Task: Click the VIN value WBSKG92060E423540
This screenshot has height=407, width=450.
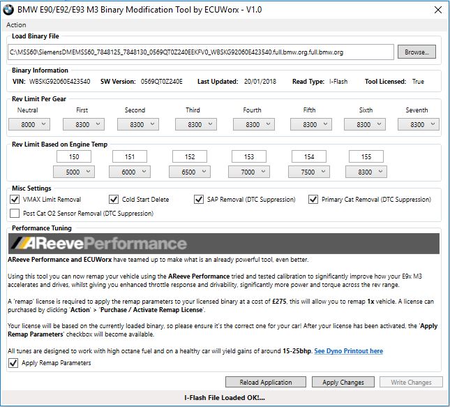Action: coord(60,82)
